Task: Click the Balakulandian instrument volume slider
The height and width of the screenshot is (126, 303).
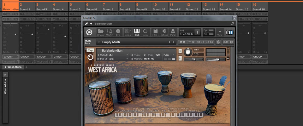Action: [x=216, y=60]
